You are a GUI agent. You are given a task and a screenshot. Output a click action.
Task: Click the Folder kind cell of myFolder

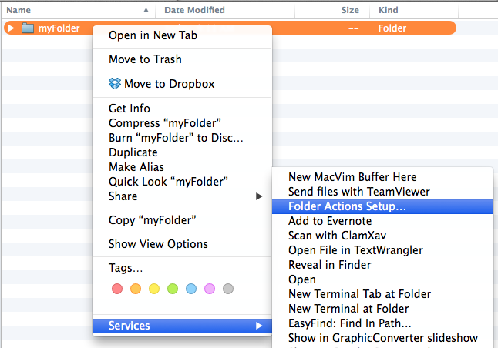point(392,28)
